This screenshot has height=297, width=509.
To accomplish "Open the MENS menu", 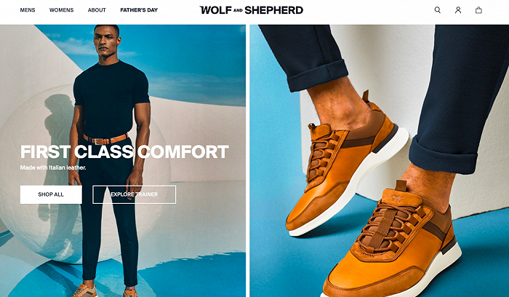I will pos(28,10).
